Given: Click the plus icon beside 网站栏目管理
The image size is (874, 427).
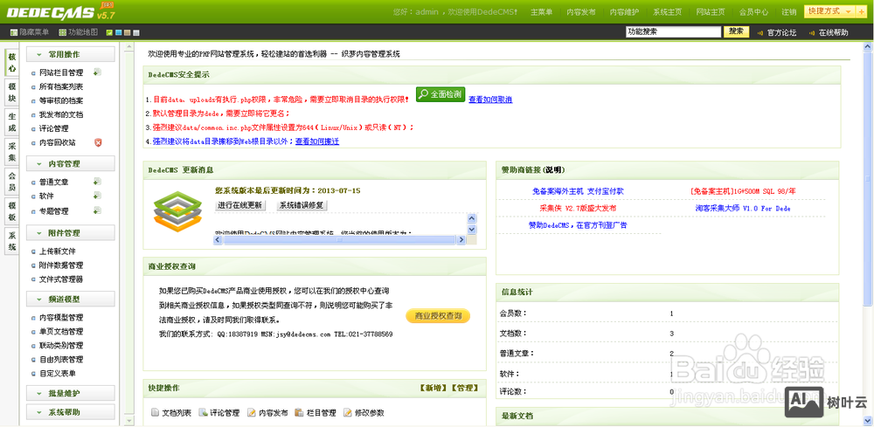Looking at the screenshot, I should click(98, 72).
